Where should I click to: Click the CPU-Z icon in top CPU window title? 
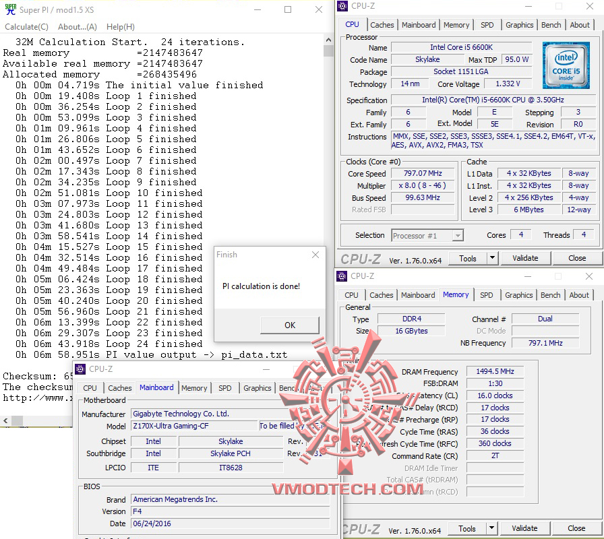pos(342,6)
